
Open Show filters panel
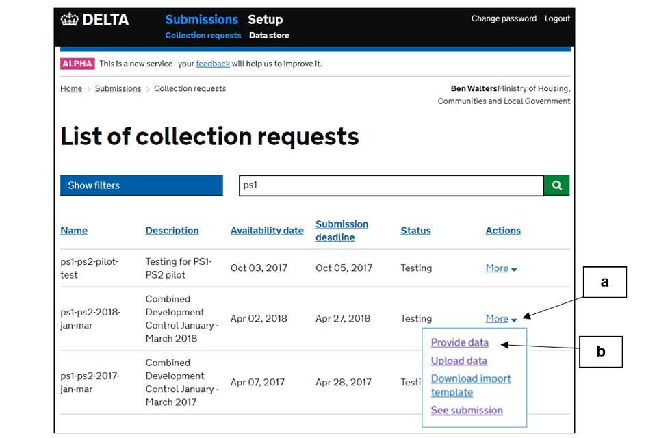141,185
